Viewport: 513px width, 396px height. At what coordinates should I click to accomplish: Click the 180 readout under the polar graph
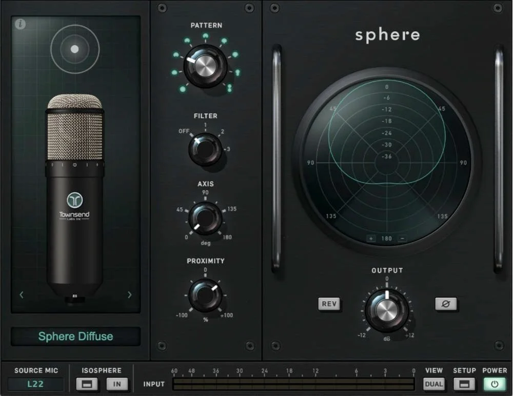[386, 238]
